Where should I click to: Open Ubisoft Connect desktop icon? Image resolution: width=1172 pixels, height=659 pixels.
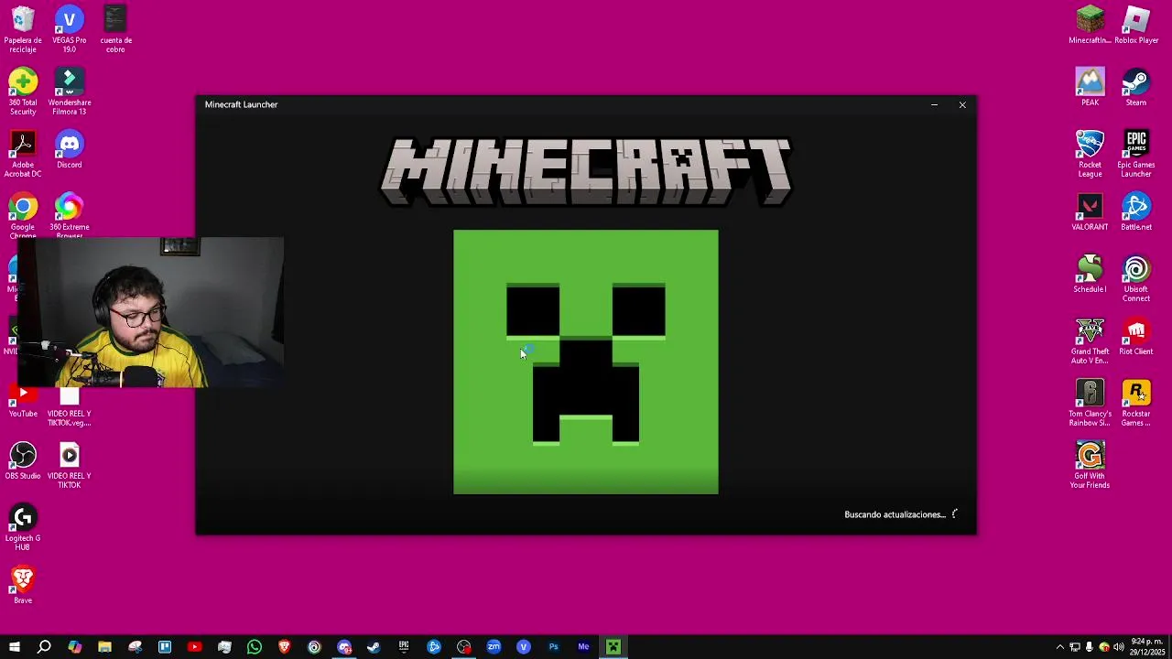point(1136,278)
